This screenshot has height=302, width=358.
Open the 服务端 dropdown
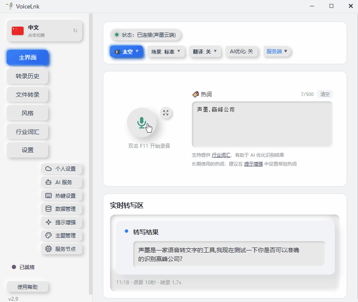(277, 52)
